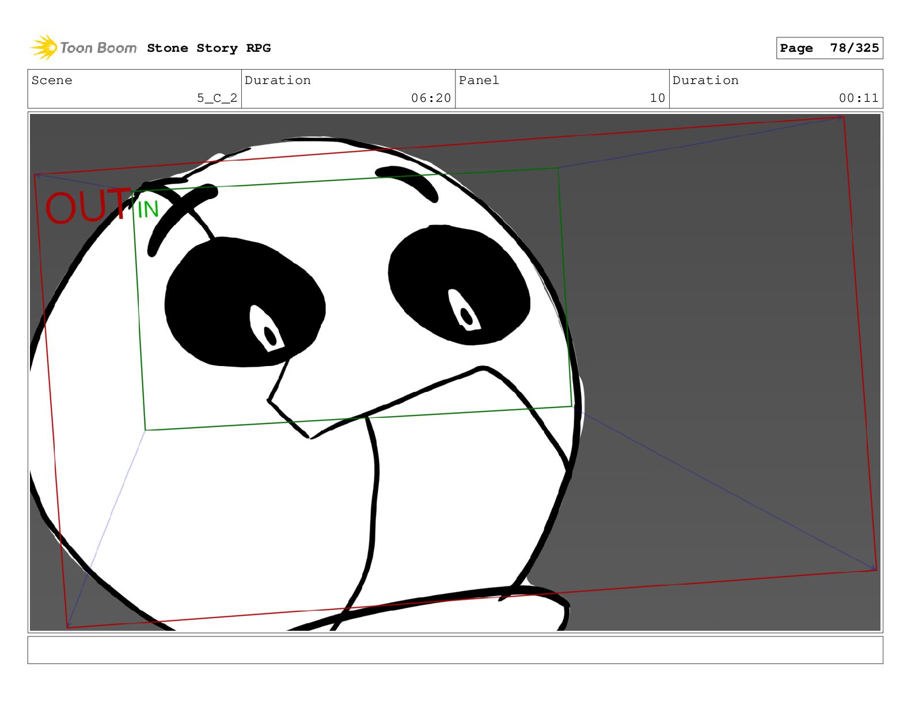The height and width of the screenshot is (705, 911).
Task: Click the 'Stone Story RPG' project title
Action: click(x=208, y=48)
